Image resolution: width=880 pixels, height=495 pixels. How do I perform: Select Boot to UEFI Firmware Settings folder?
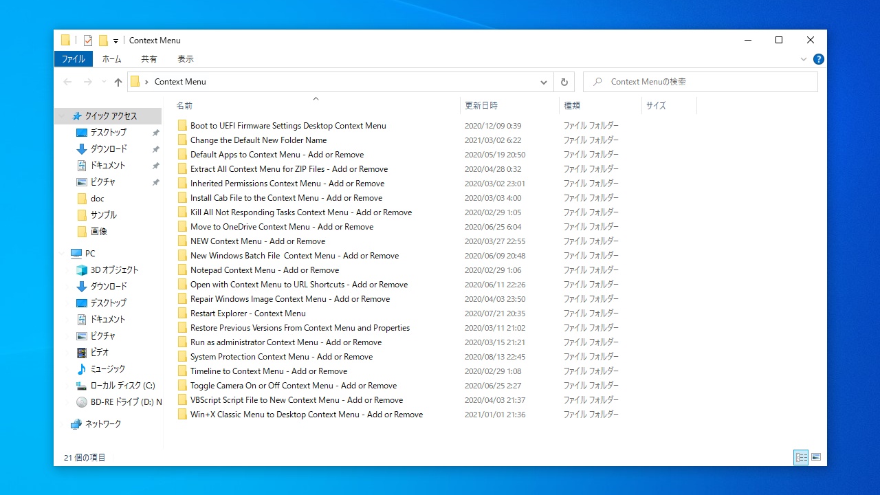[x=288, y=126]
